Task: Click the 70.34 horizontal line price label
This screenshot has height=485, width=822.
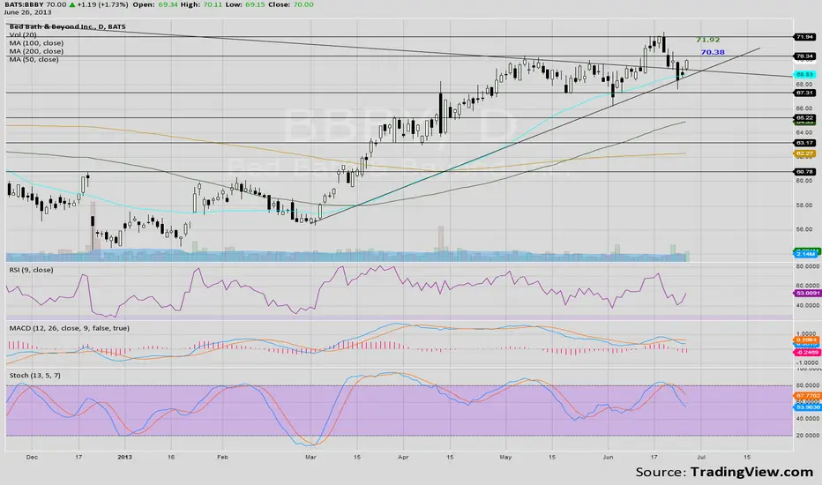Action: coord(804,56)
